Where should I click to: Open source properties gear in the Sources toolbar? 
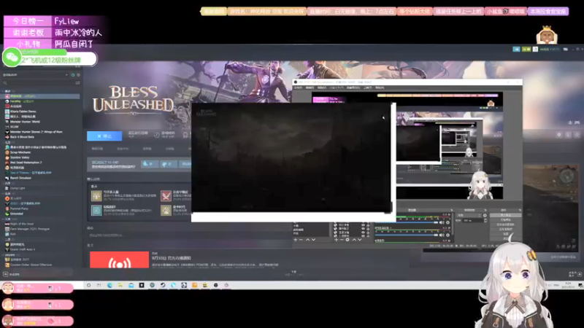(347, 240)
